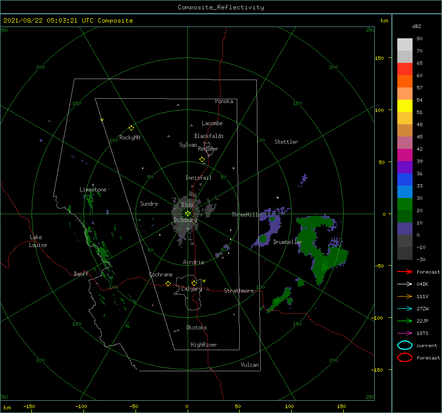Click the Lake Louise label
This screenshot has height=413, width=442.
pos(38,241)
